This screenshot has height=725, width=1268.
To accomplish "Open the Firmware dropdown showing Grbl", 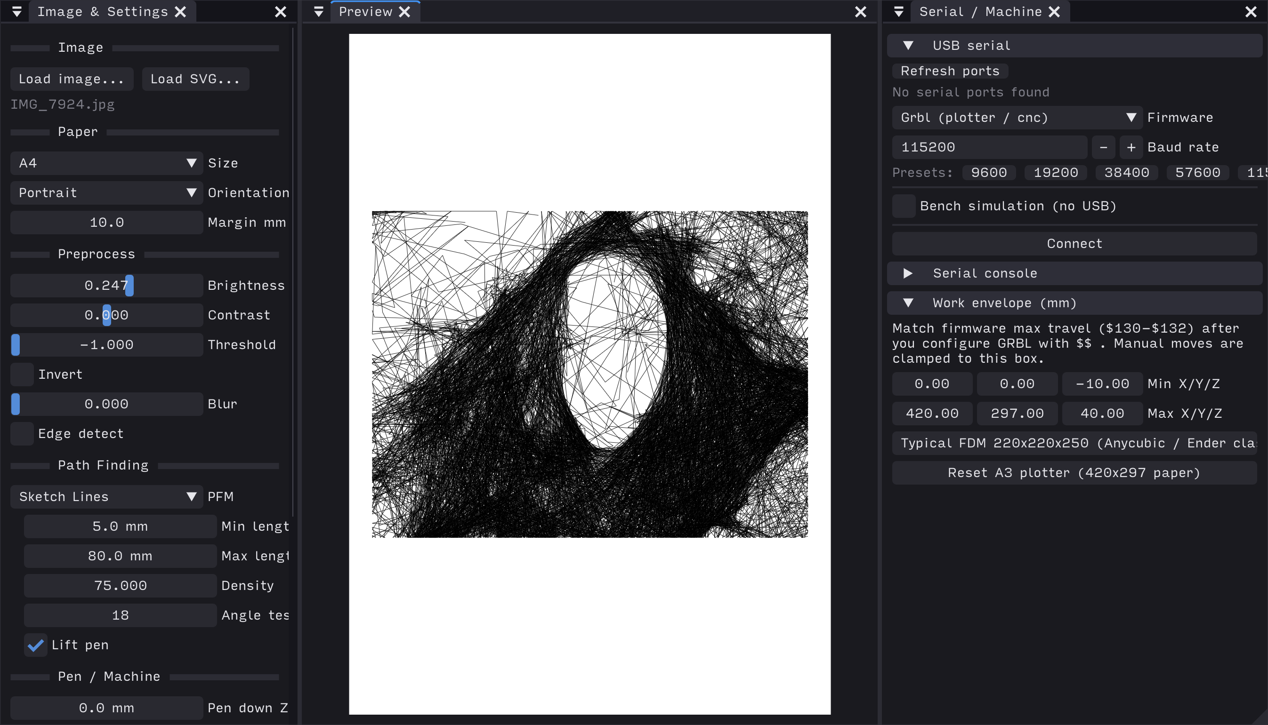I will coord(1017,118).
